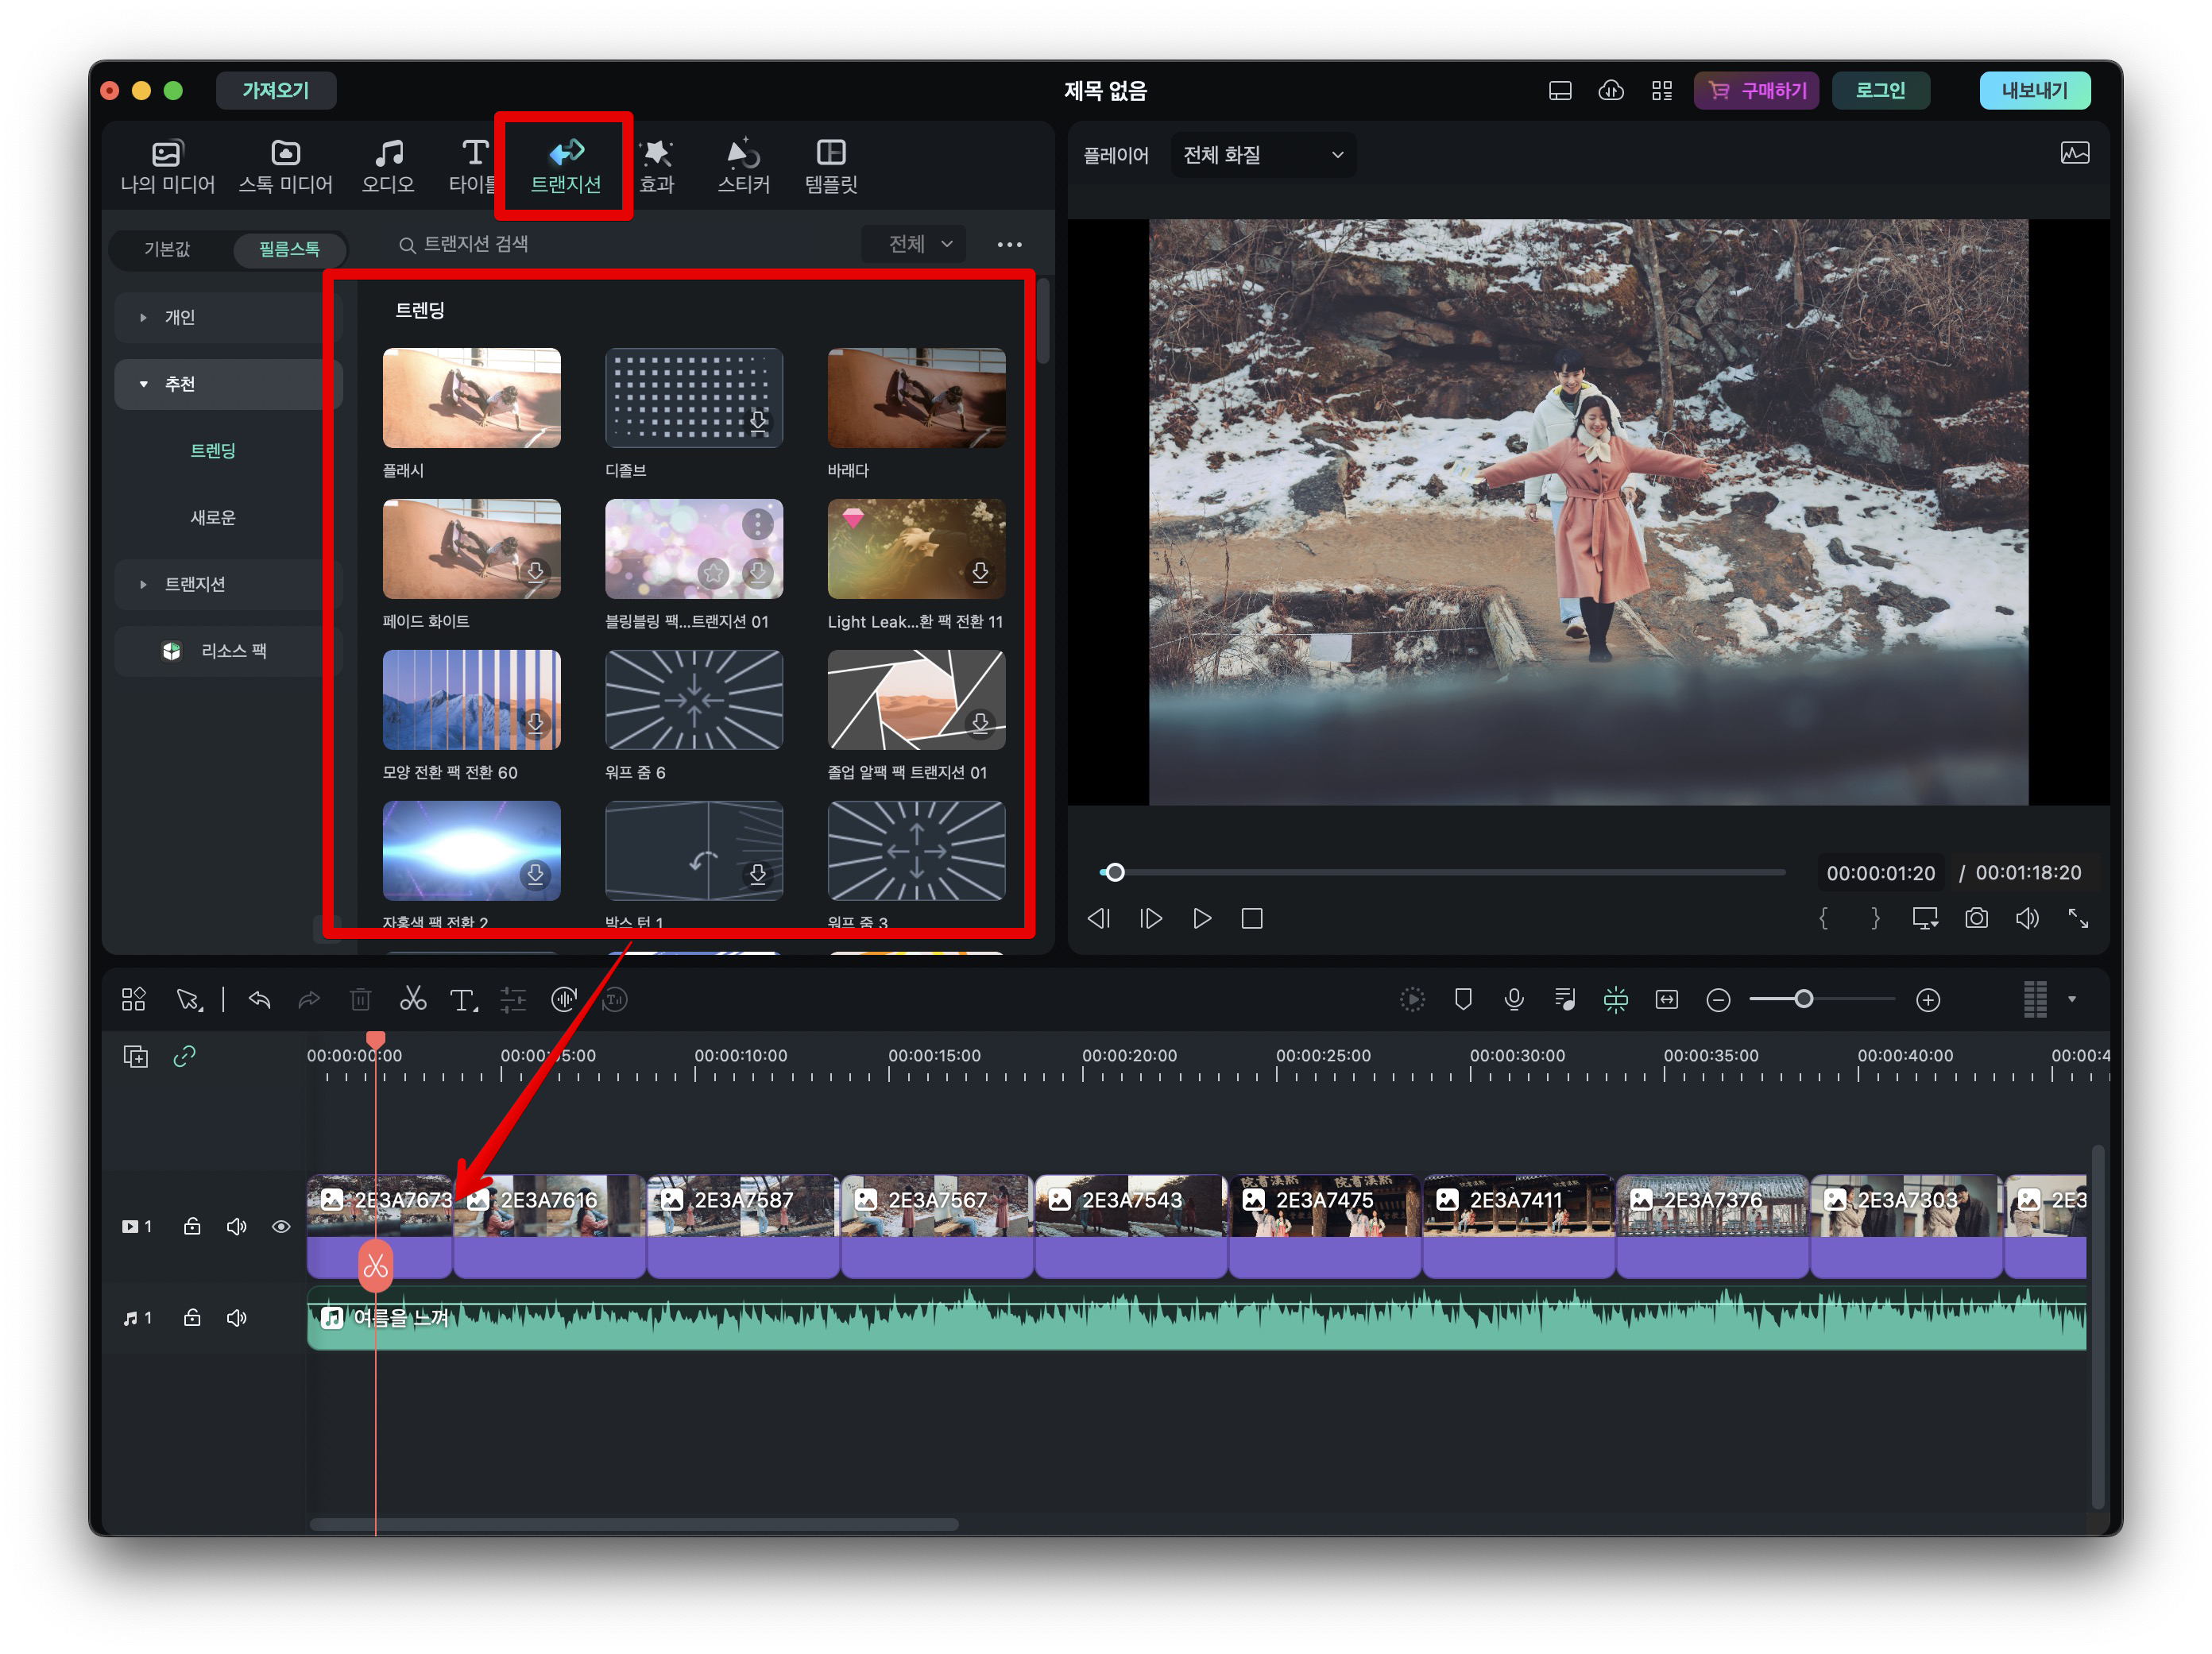This screenshot has height=1654, width=2212.
Task: Click the marker shield icon in timeline toolbar
Action: (x=1463, y=999)
